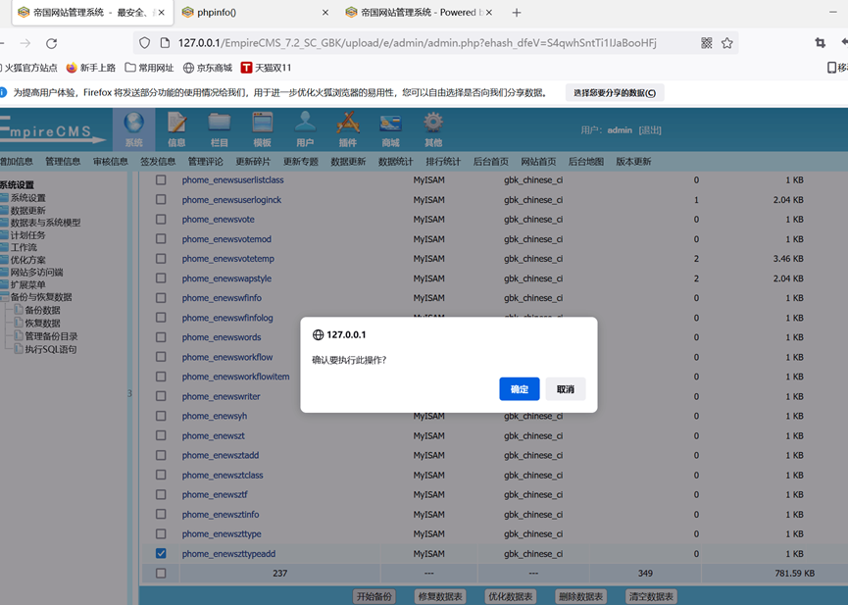Bookmark this page with the star icon
Screen dimensions: 848x605
tap(726, 43)
